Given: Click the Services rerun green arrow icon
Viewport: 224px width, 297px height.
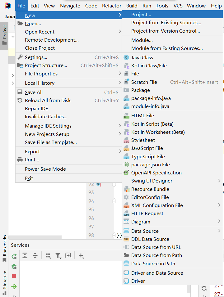Looking at the screenshot, I should click(14, 256).
